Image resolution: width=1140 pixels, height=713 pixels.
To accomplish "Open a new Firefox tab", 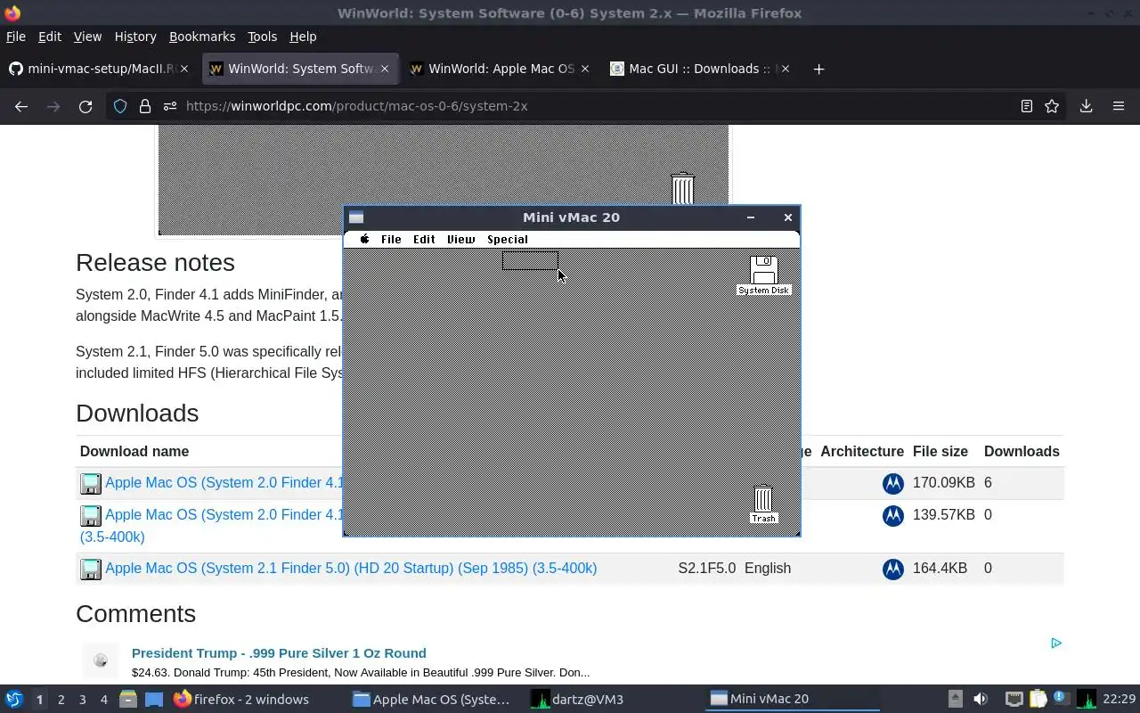I will (x=818, y=69).
